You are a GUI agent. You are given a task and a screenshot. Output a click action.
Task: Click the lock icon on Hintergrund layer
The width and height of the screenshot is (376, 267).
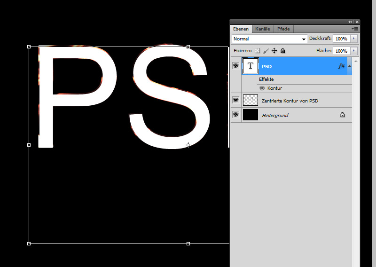342,115
